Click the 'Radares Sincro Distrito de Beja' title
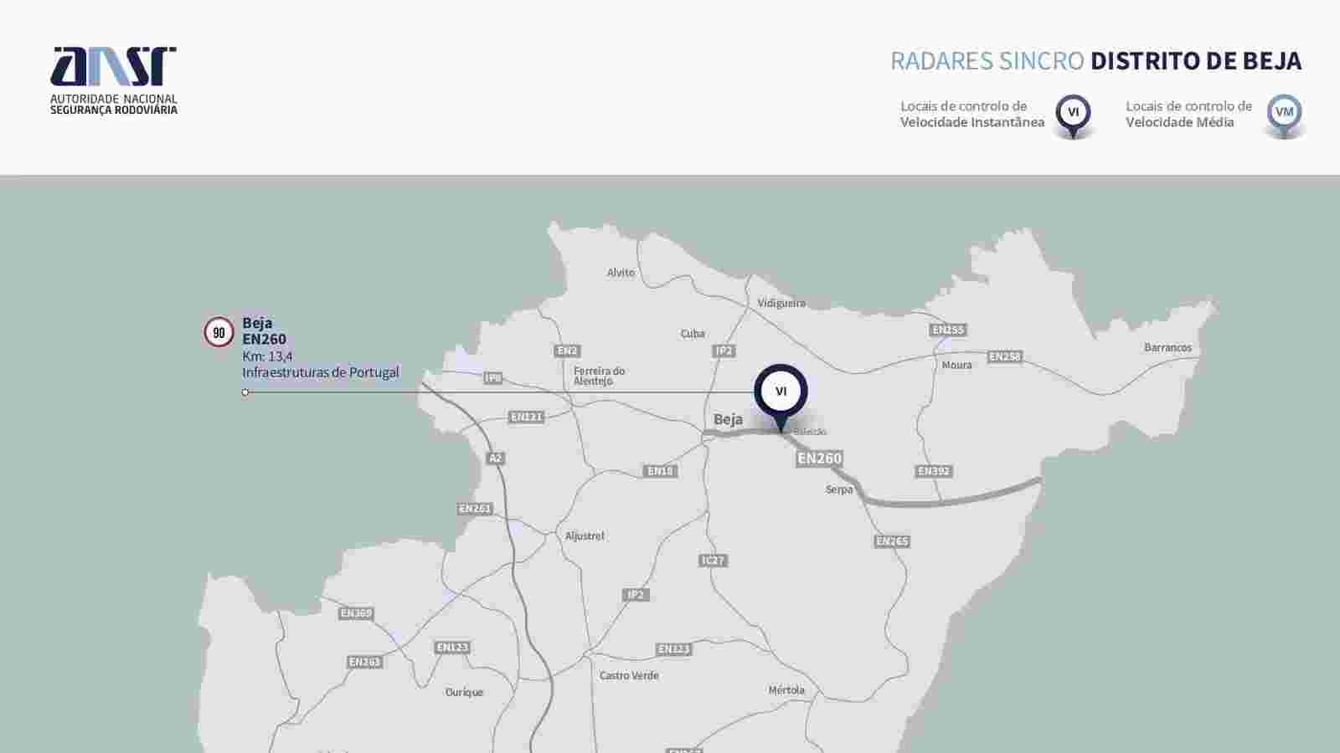Image resolution: width=1340 pixels, height=753 pixels. pos(1095,61)
